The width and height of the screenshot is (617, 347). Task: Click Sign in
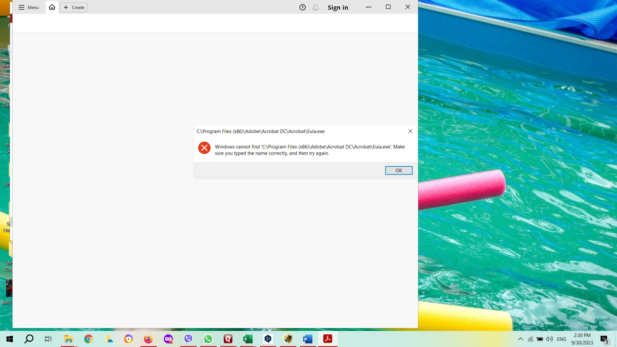click(x=338, y=7)
